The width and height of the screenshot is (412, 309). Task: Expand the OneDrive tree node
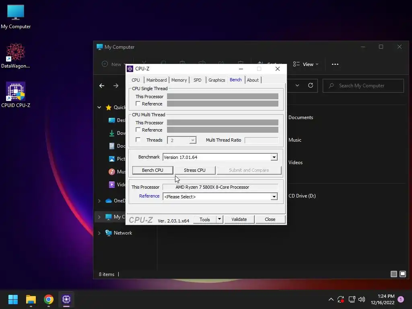coord(99,201)
